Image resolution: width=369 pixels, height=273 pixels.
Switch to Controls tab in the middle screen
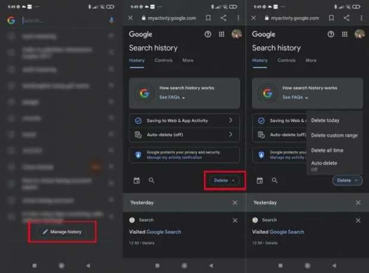click(163, 60)
